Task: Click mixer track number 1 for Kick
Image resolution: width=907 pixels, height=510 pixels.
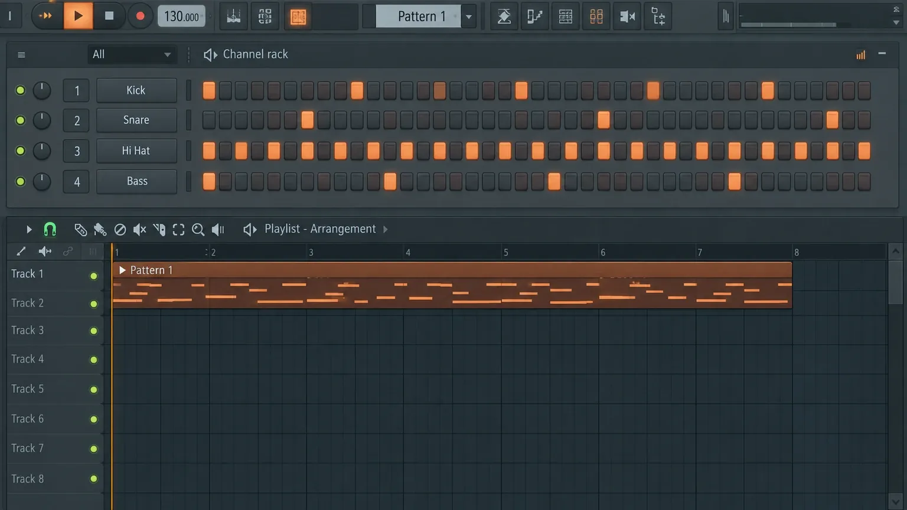Action: point(76,90)
